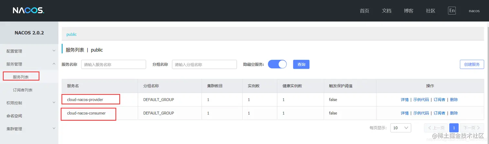Click the NACOS logo
Image resolution: width=489 pixels, height=144 pixels.
pyautogui.click(x=28, y=11)
